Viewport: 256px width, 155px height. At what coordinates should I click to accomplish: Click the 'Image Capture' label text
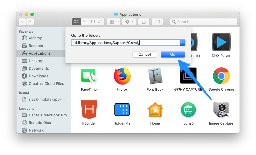[x=221, y=123]
